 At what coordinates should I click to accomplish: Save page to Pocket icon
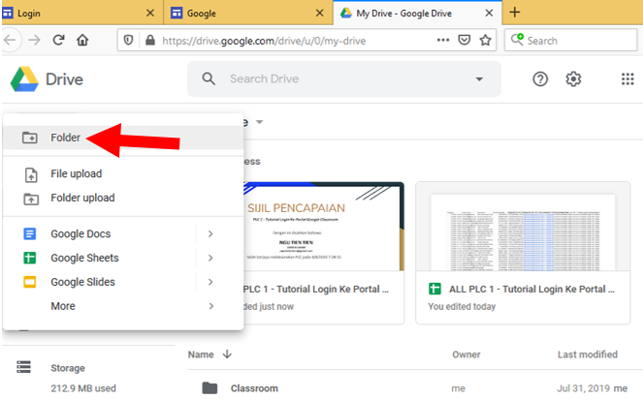(464, 40)
